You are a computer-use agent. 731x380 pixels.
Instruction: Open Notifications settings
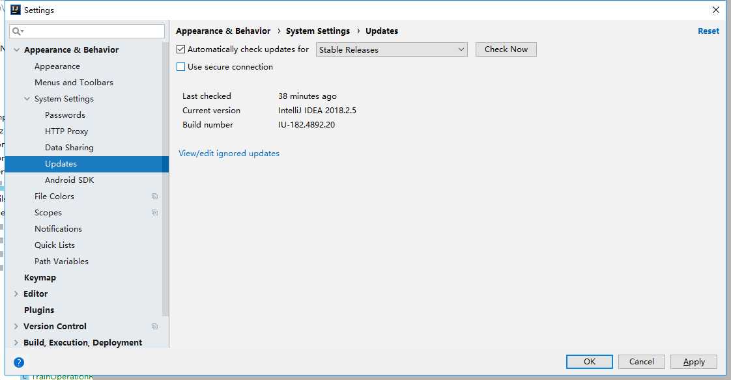coord(58,228)
